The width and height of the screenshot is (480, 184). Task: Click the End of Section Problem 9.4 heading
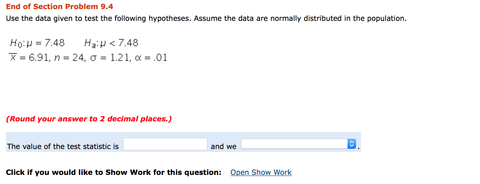click(59, 6)
